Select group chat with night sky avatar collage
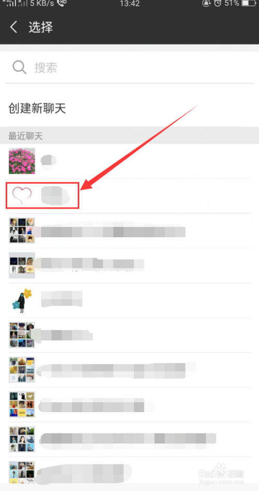 point(129,265)
